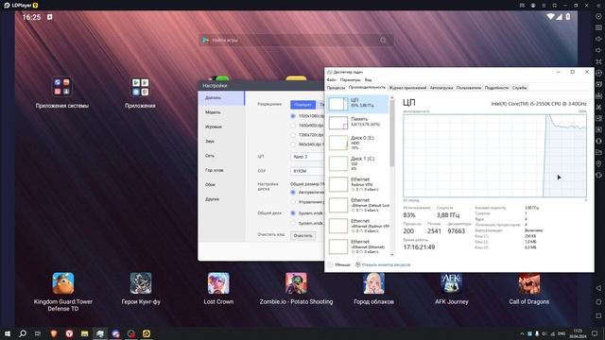The width and height of the screenshot is (605, 340).
Task: Switch to Подробности tab
Action: (x=496, y=88)
